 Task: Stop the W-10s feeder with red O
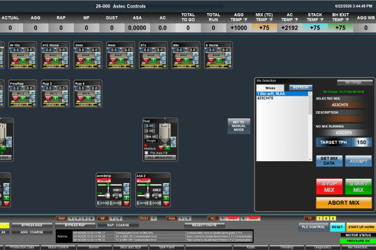click(x=15, y=60)
